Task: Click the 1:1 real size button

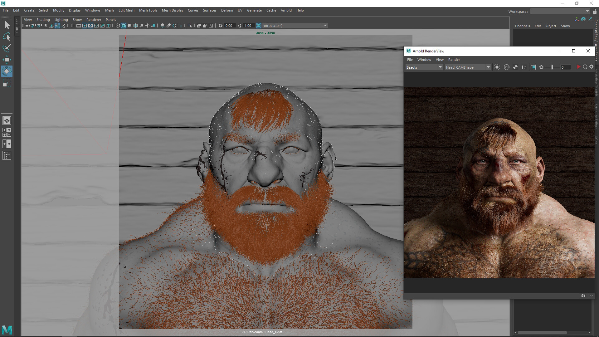Action: (x=524, y=67)
